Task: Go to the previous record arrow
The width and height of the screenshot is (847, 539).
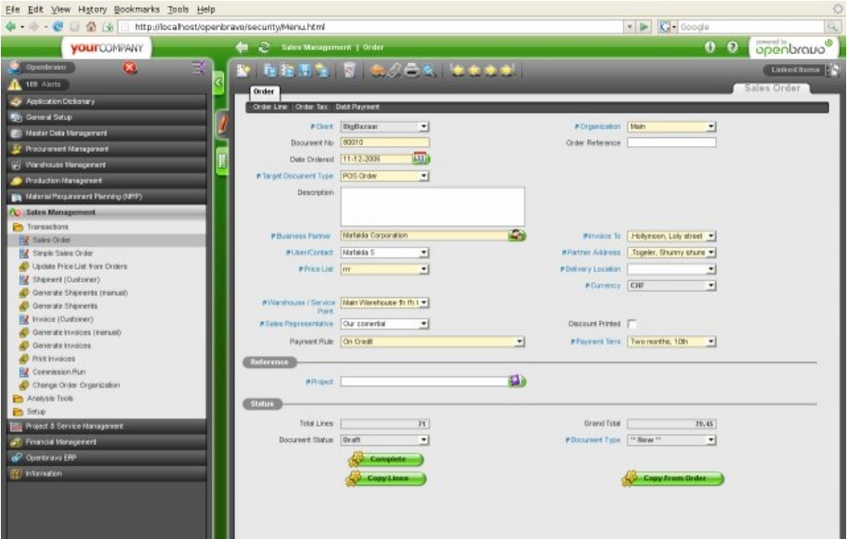Action: pyautogui.click(x=474, y=70)
